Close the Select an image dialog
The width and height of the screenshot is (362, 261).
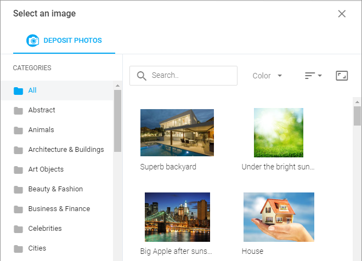(342, 14)
